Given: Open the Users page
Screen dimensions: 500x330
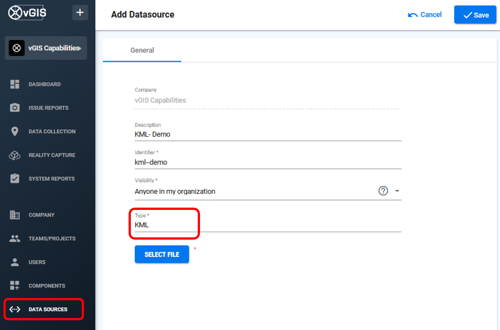Looking at the screenshot, I should click(x=37, y=262).
